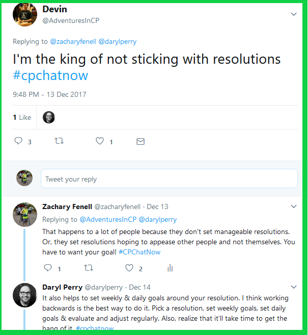This screenshot has height=335, width=308.
Task: Reply to Zachary Fenell's tweet
Action: pyautogui.click(x=48, y=268)
